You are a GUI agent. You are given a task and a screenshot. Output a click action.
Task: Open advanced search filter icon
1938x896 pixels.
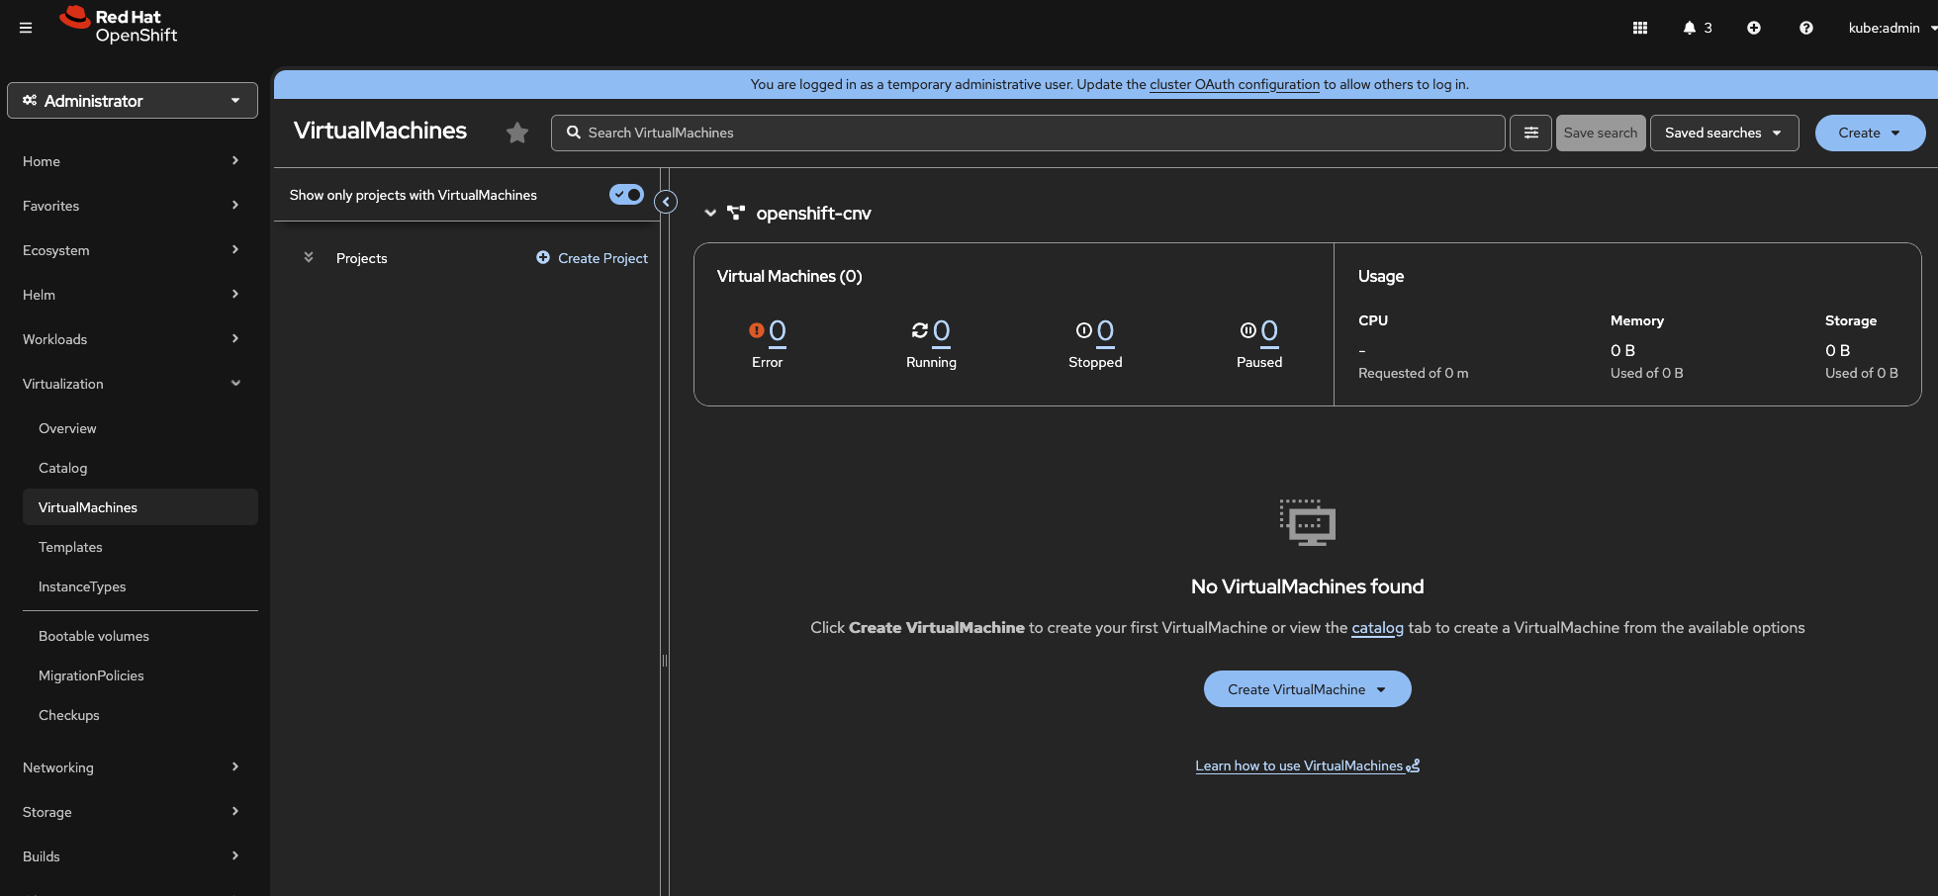[1530, 133]
